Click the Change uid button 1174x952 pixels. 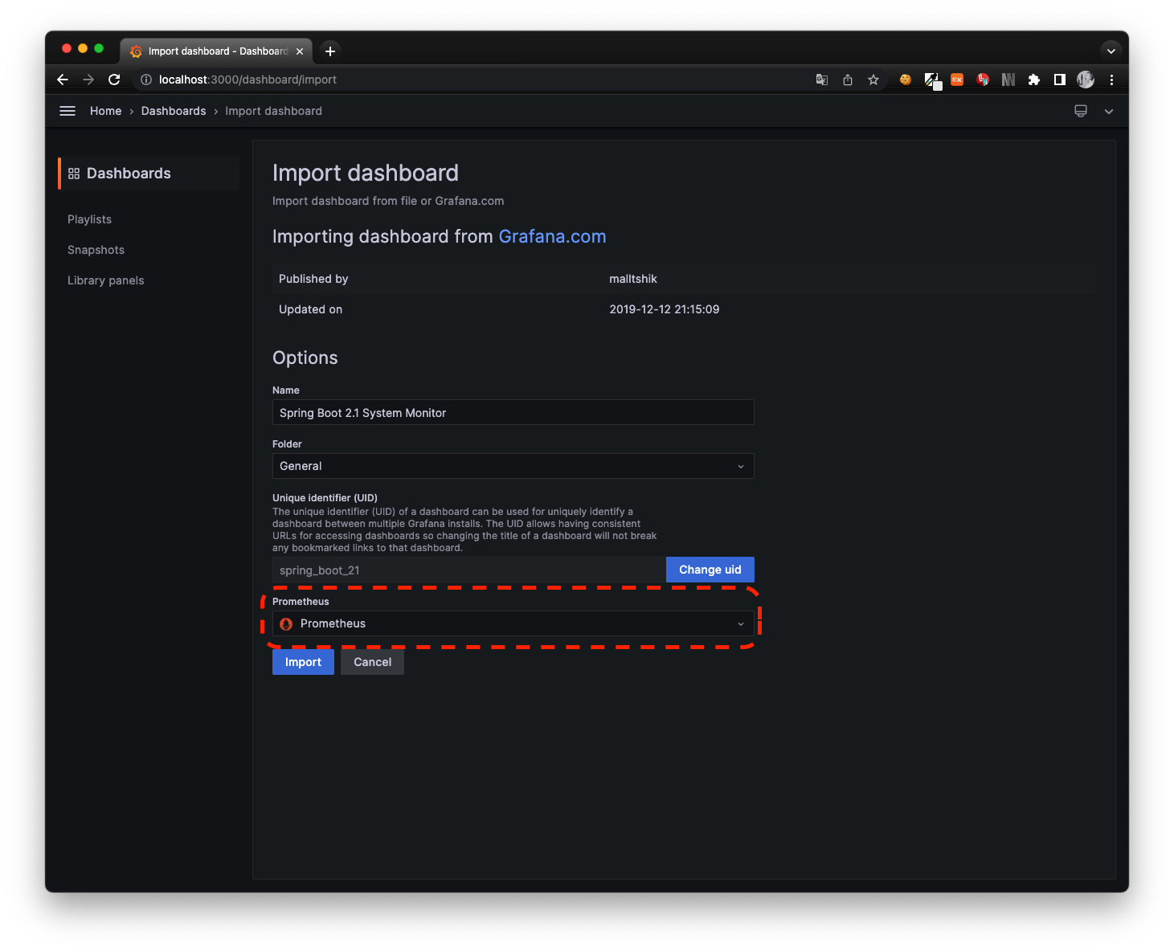(710, 570)
